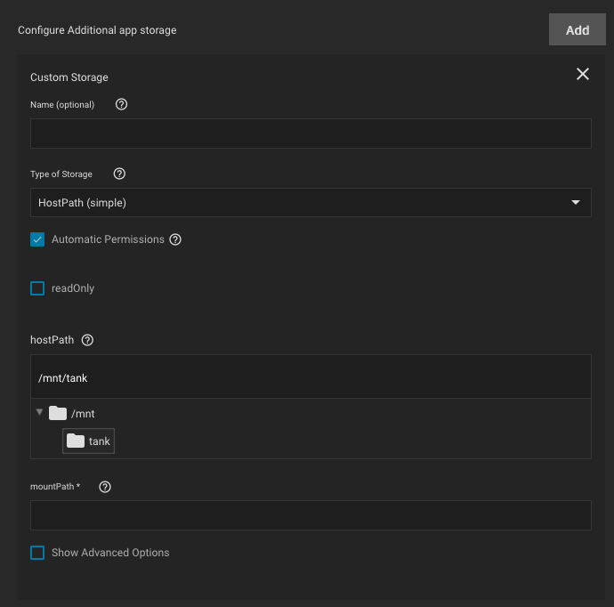
Task: Open the HostPath (simple) storage type dropdown
Action: (311, 202)
